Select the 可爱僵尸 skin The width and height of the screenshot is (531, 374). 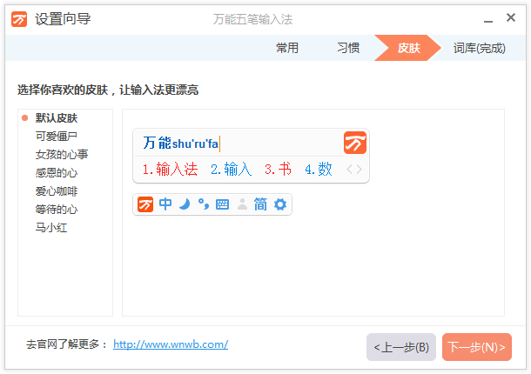tap(57, 137)
